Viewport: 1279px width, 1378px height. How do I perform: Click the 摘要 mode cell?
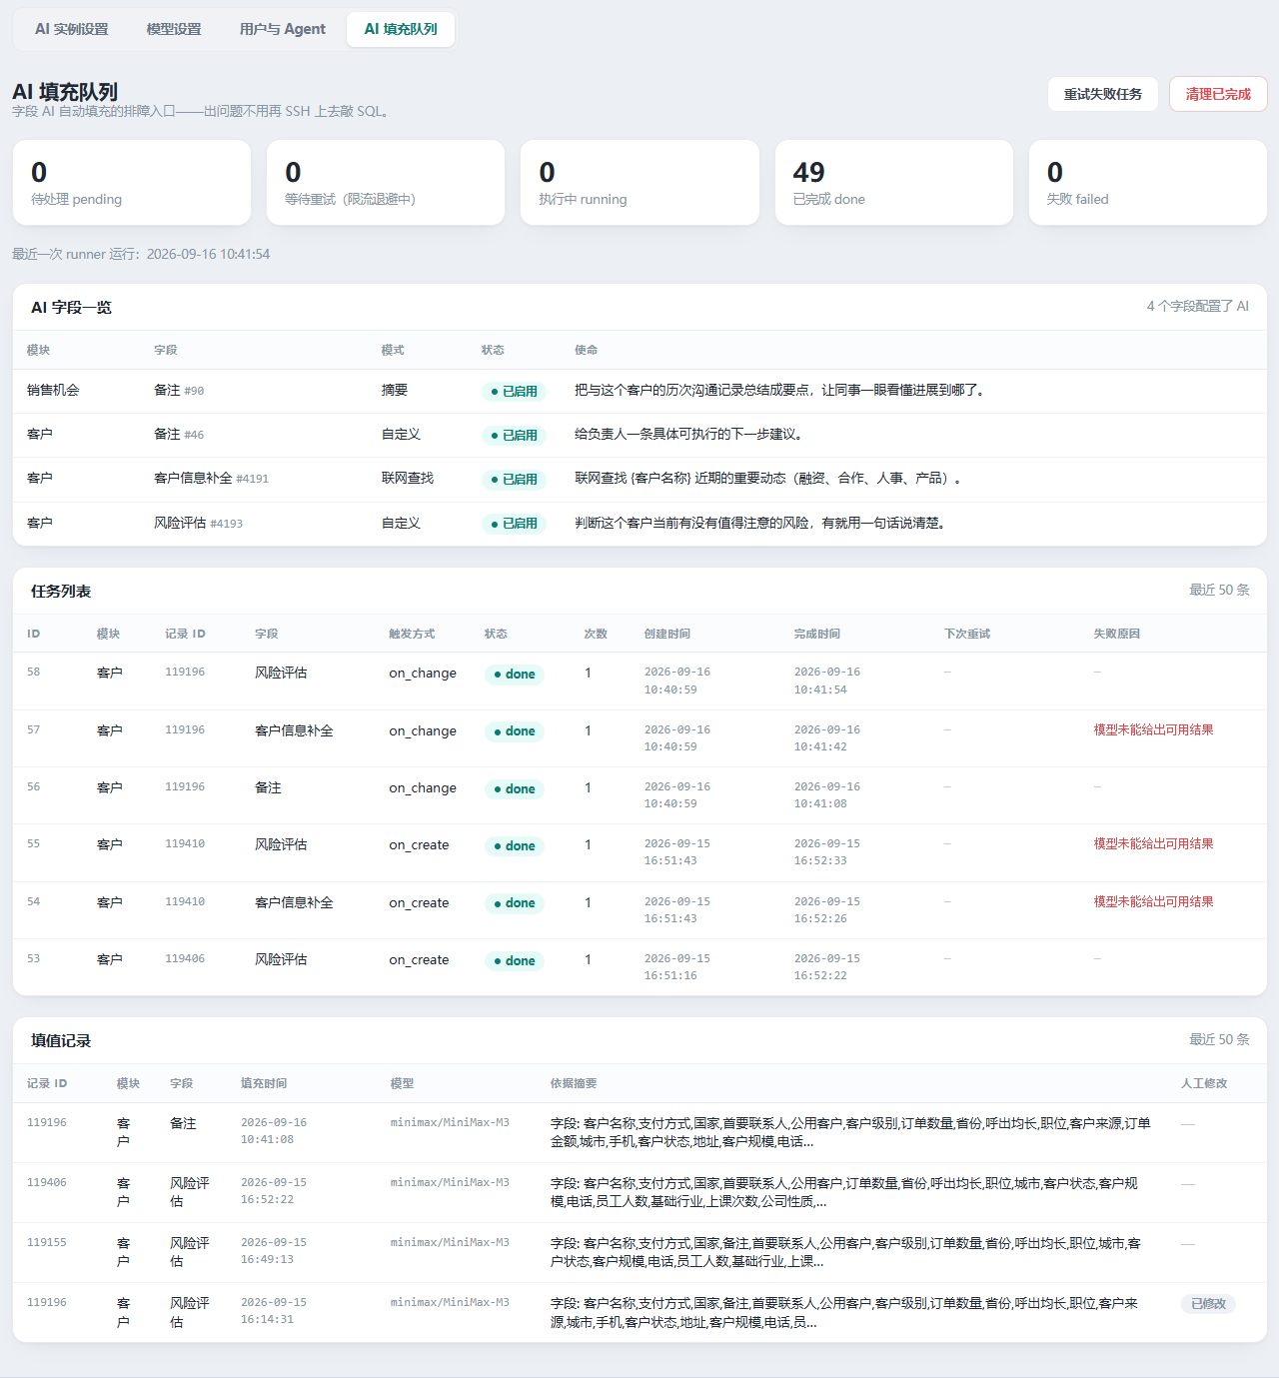pos(395,390)
